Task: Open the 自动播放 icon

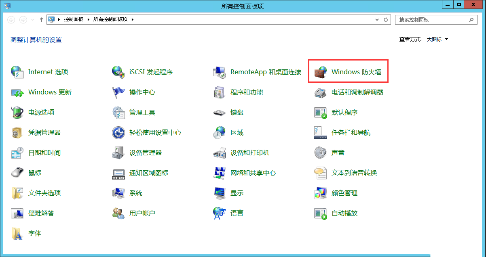Action: point(320,213)
